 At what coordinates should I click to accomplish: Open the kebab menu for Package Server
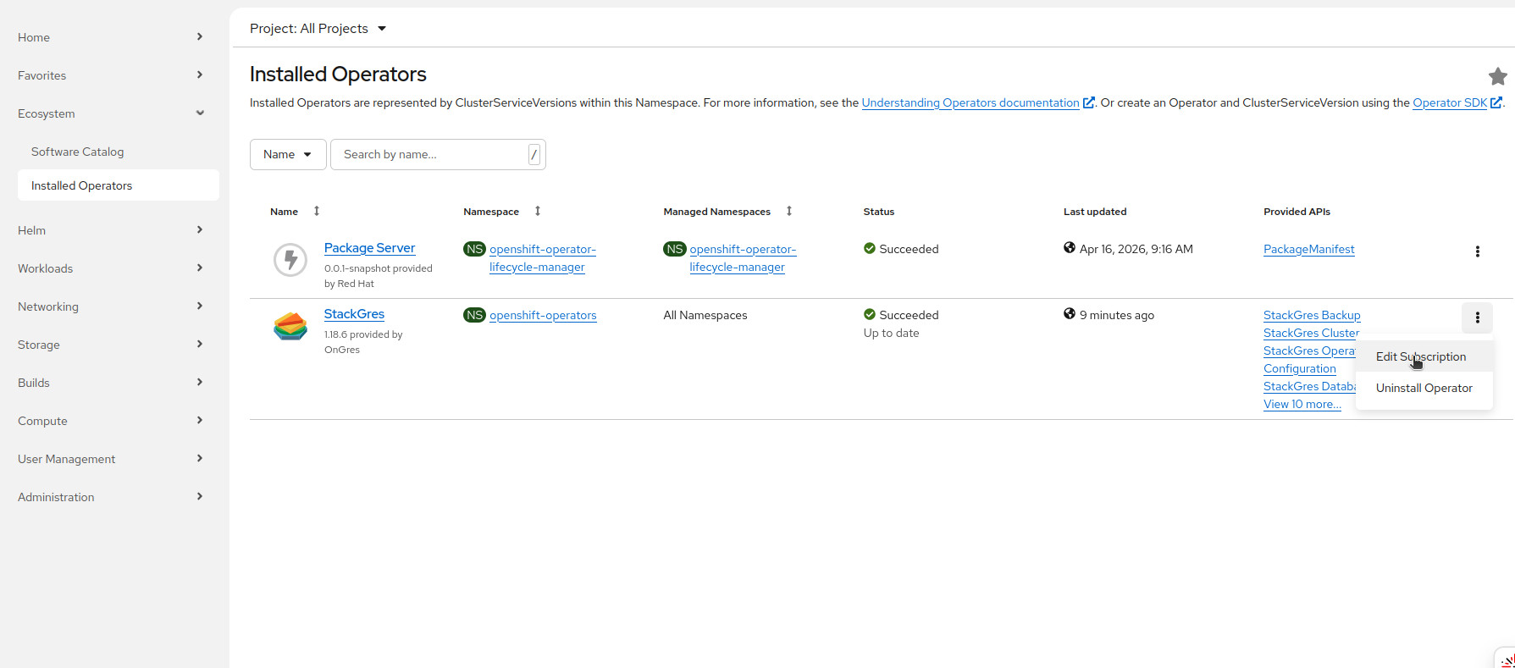[1477, 251]
